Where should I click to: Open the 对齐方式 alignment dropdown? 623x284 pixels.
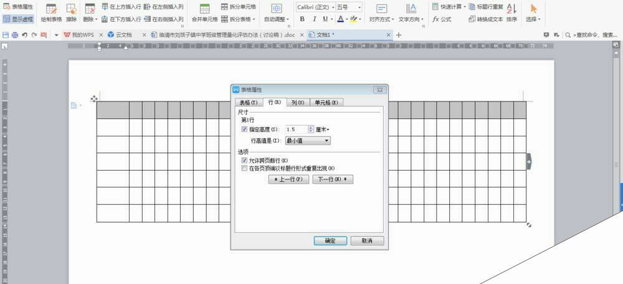[x=381, y=12]
